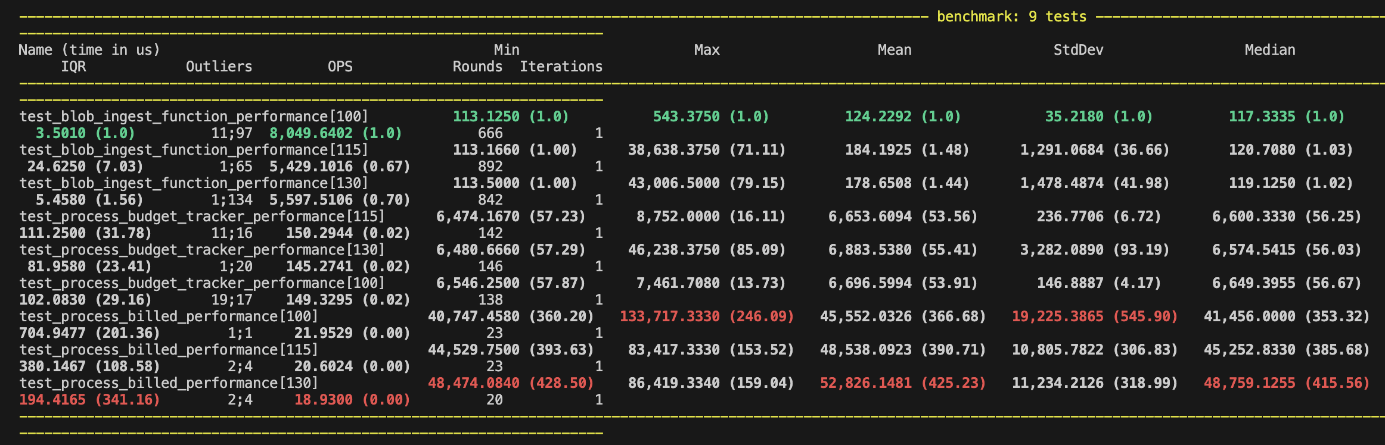Select test_blob_ingest_function_performance[100] row name

click(194, 117)
